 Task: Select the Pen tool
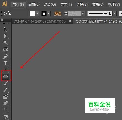(x=6, y=56)
